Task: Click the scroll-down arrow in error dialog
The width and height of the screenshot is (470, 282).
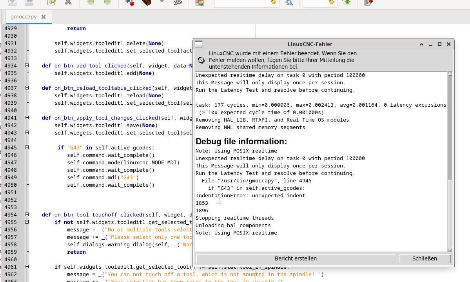Action: tap(450, 249)
